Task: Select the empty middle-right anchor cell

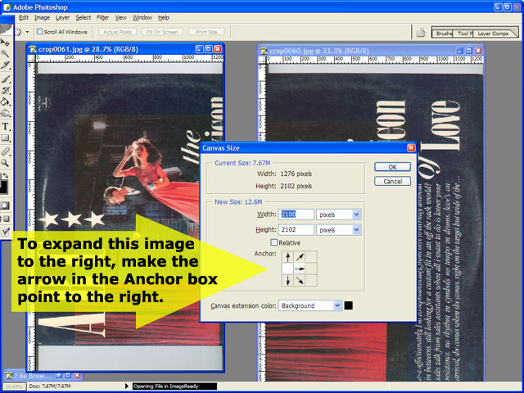Action: coord(311,269)
